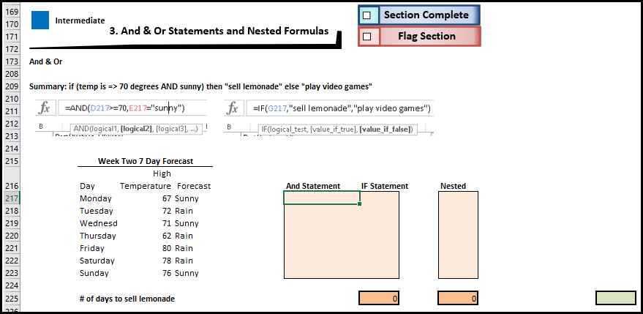Select row header 225
This screenshot has height=314, width=643.
pyautogui.click(x=12, y=299)
